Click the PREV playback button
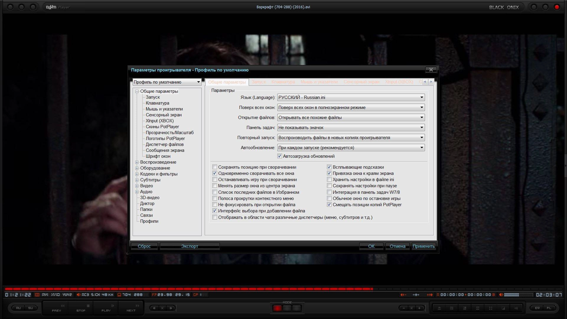 56,308
